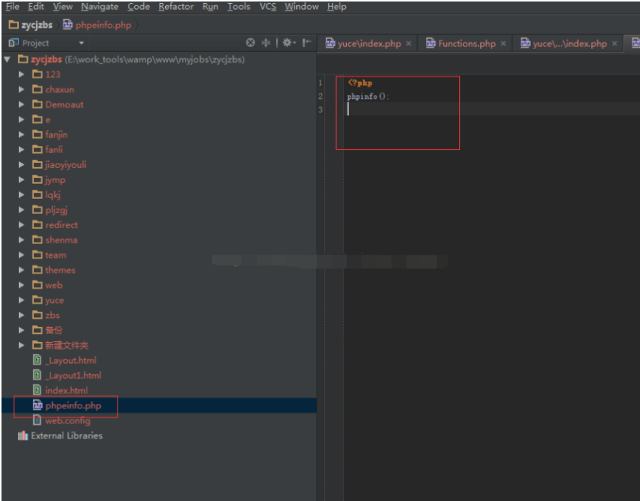This screenshot has height=501, width=640.
Task: Open the View menu
Action: click(x=63, y=7)
